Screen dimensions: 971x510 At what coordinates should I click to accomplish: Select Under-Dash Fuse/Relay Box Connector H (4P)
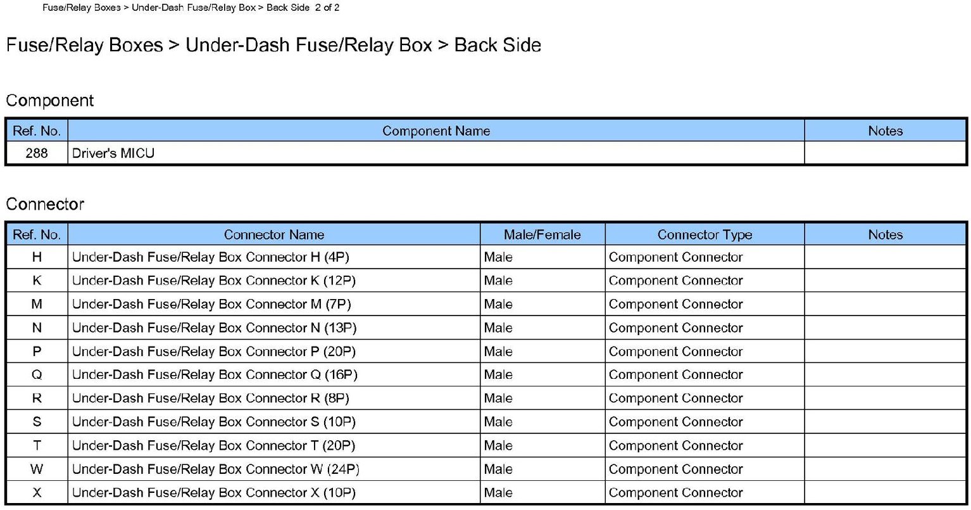tap(210, 257)
